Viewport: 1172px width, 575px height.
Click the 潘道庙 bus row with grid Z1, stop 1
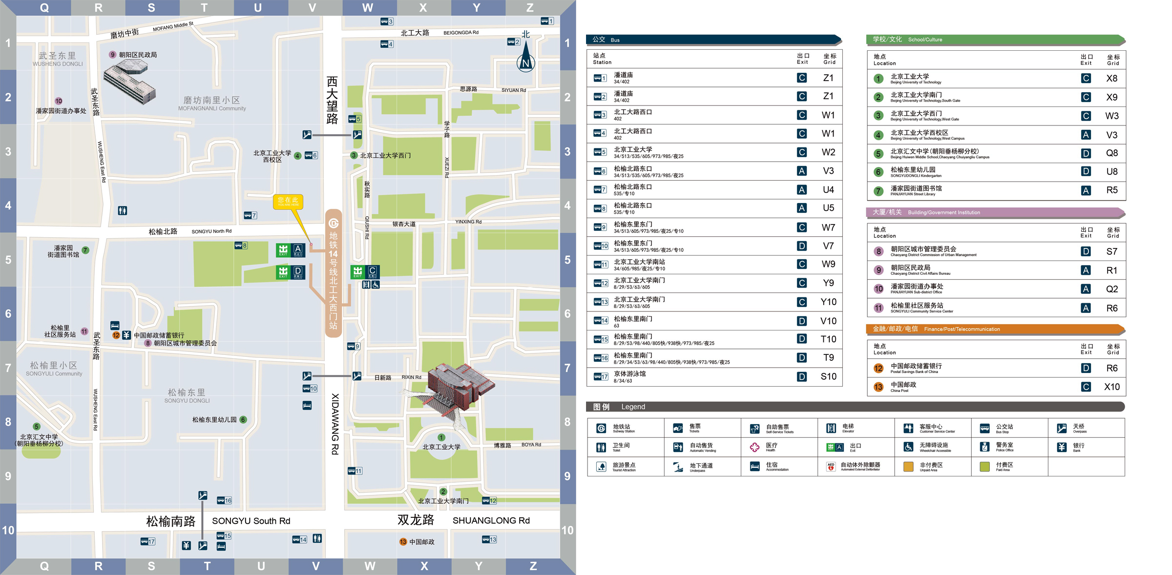point(714,78)
